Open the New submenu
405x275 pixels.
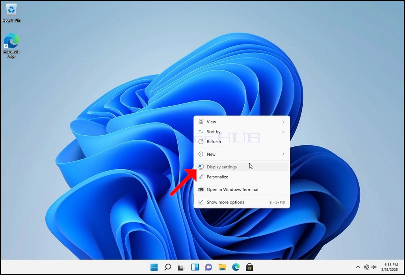(x=242, y=154)
